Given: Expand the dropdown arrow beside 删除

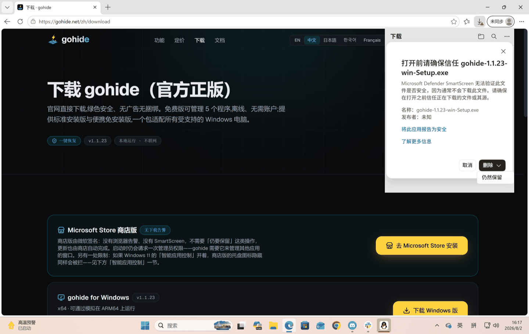Looking at the screenshot, I should point(499,165).
